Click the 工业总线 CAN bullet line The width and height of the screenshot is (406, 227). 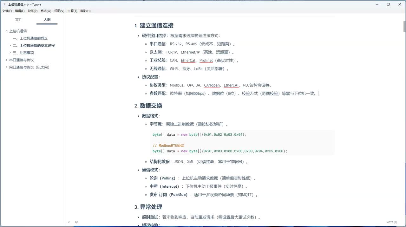click(x=194, y=61)
